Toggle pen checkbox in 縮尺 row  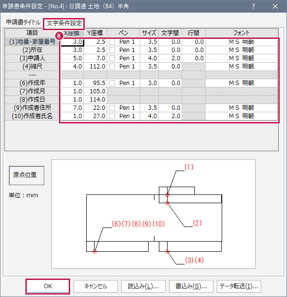pos(112,67)
